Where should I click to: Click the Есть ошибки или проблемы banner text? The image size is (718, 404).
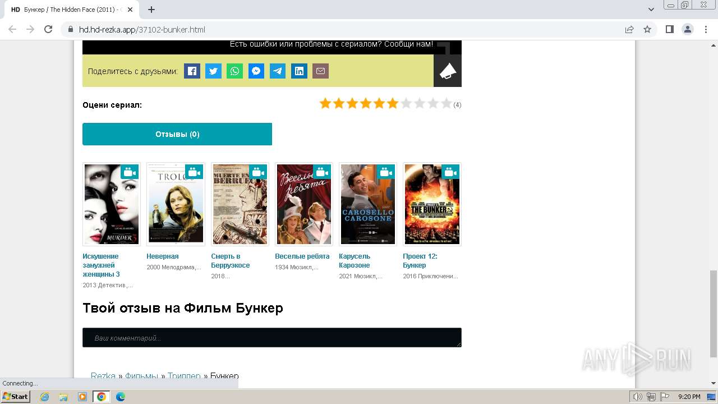point(331,44)
